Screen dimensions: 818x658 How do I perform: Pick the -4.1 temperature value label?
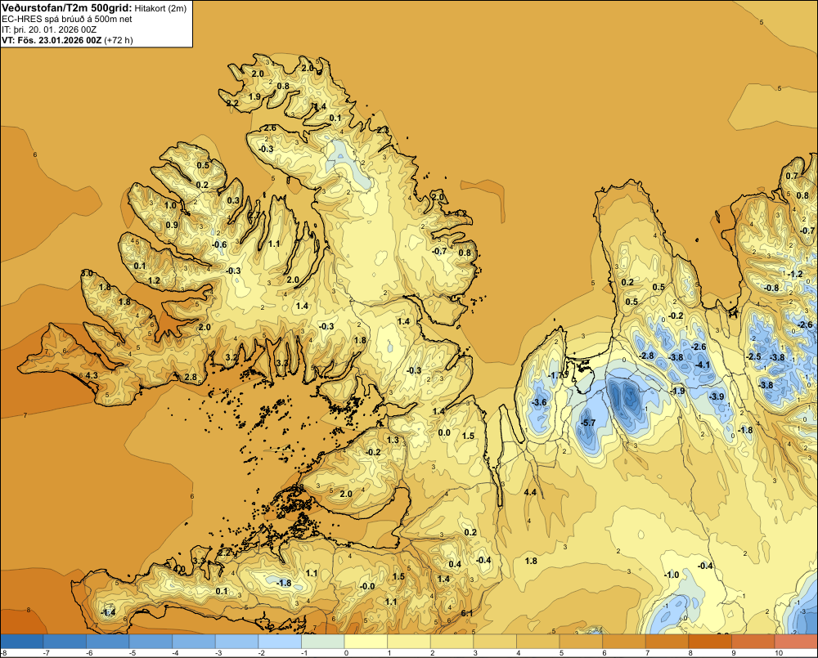click(703, 365)
